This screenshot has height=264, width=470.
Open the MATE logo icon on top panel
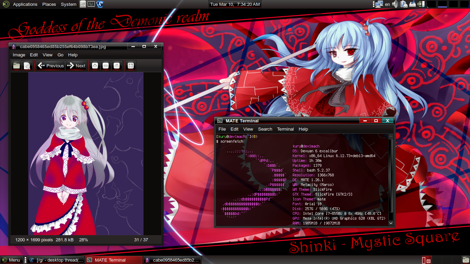(6, 4)
